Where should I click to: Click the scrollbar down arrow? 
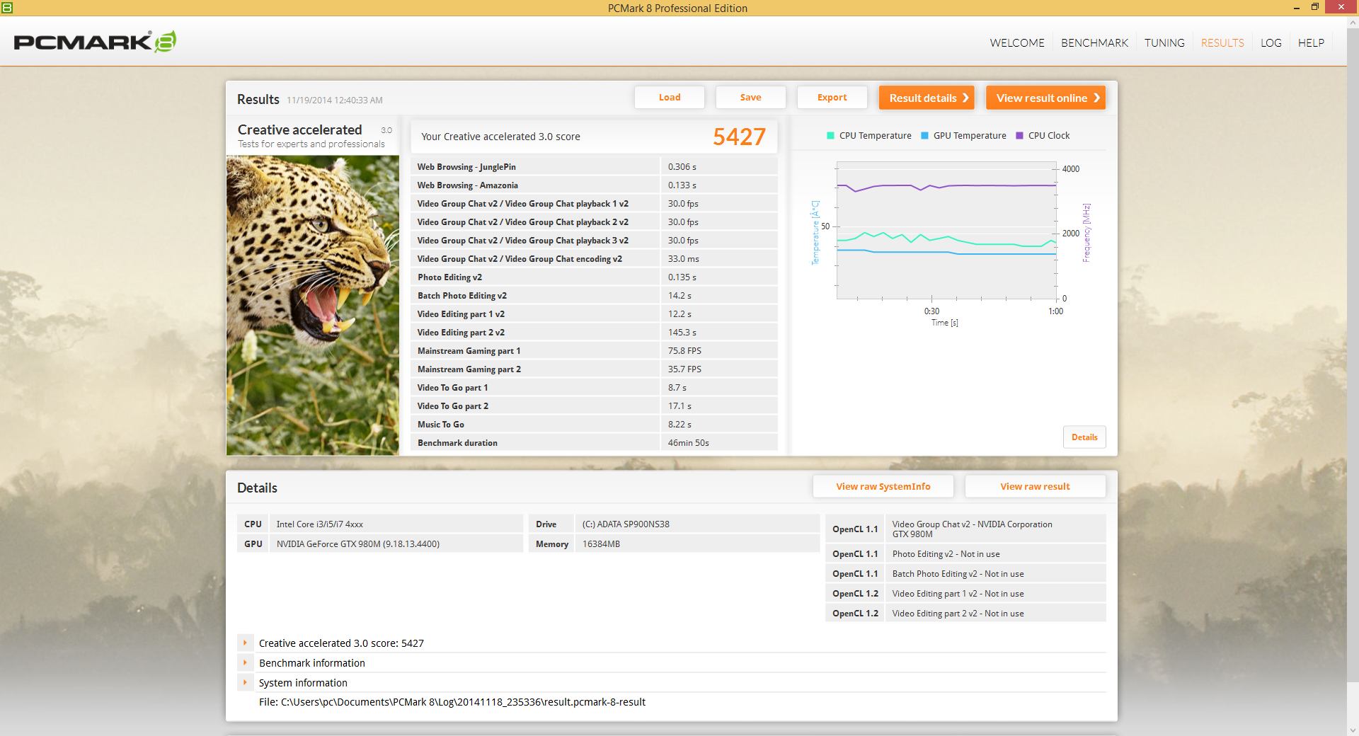pos(1353,730)
